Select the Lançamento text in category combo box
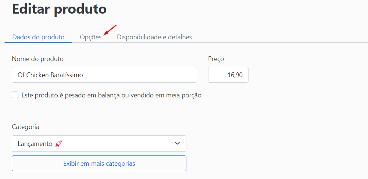 pos(35,144)
